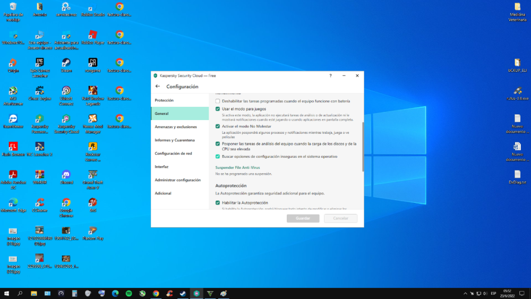Open the Discord desktop icon

pyautogui.click(x=66, y=174)
